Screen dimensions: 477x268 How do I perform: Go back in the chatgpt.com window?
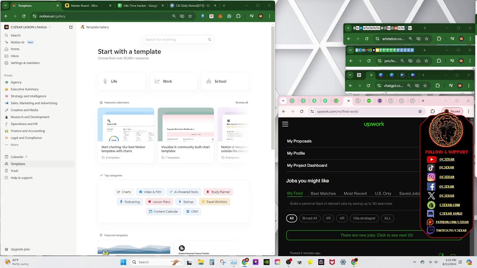pyautogui.click(x=350, y=86)
